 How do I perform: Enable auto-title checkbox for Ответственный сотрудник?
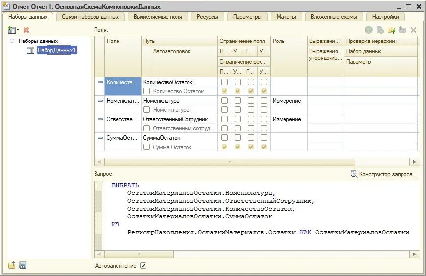coord(147,128)
